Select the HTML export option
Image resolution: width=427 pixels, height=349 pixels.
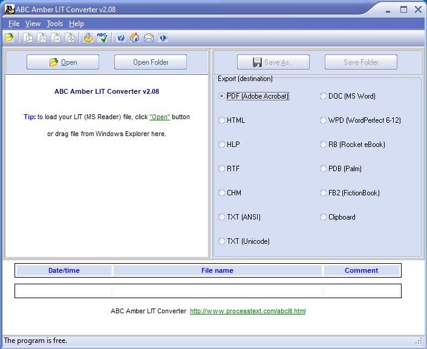coord(232,120)
